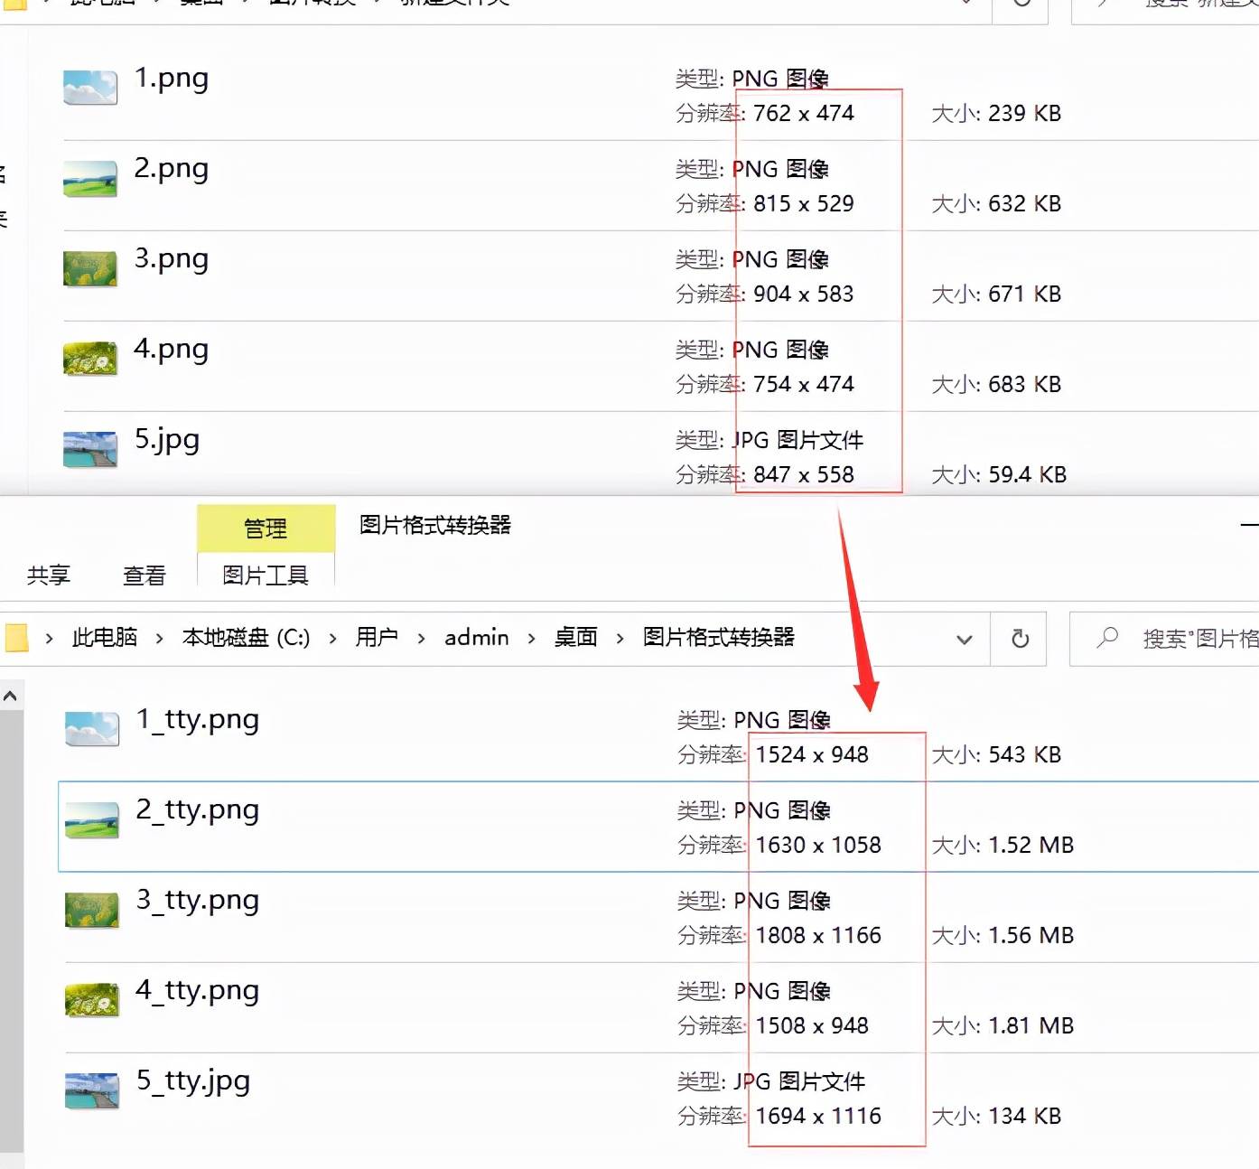Select the 2_tty.png file icon
Image resolution: width=1259 pixels, height=1169 pixels.
coord(91,818)
